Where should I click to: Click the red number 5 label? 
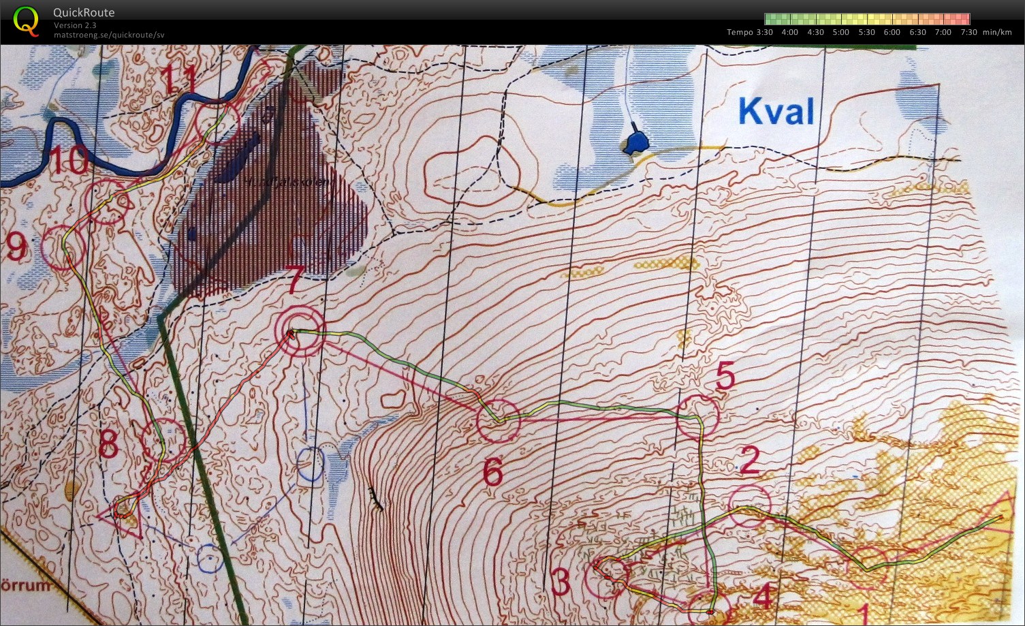tap(725, 377)
